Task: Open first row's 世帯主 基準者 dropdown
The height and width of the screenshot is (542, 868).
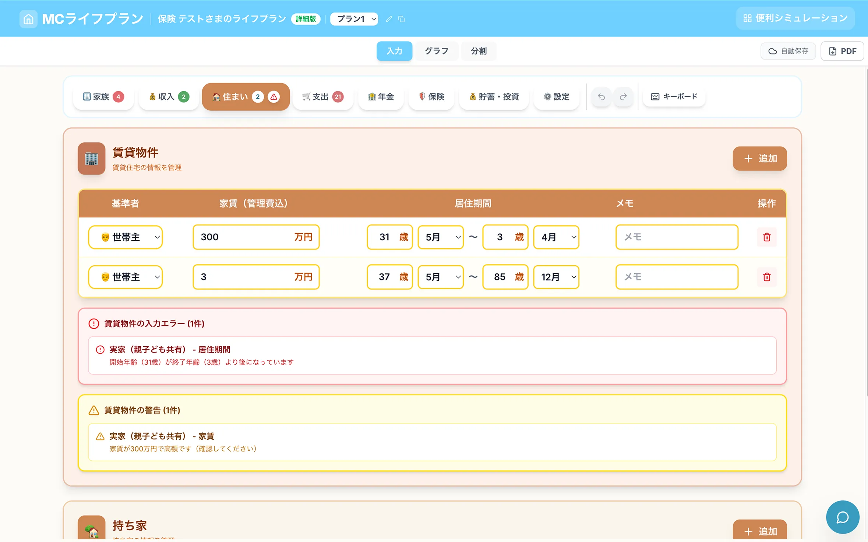Action: click(x=126, y=237)
